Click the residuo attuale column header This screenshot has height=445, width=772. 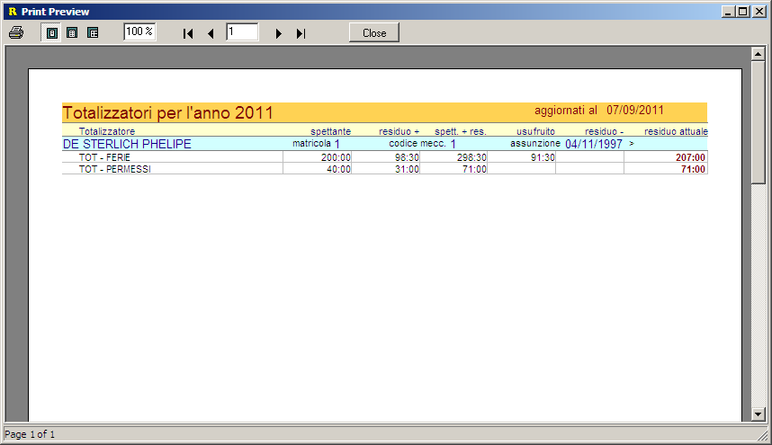pyautogui.click(x=676, y=131)
